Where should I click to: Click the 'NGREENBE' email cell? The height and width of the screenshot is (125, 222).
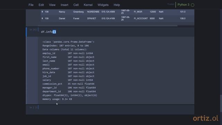pos(93,12)
